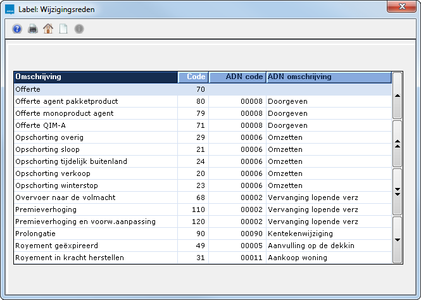Click the printer icon in toolbar
Image resolution: width=421 pixels, height=300 pixels.
[x=32, y=29]
